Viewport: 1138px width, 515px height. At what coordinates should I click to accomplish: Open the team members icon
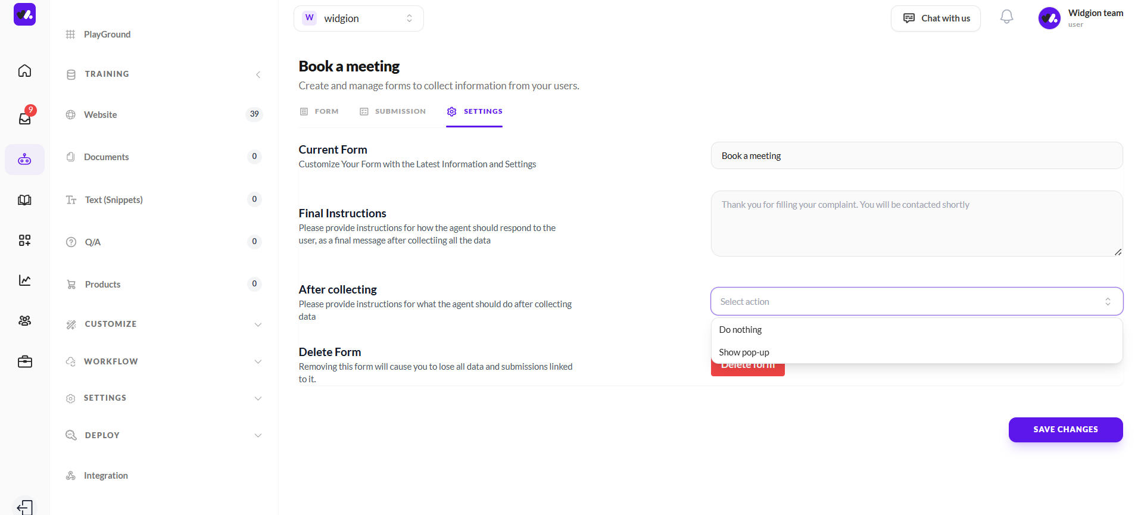(24, 321)
